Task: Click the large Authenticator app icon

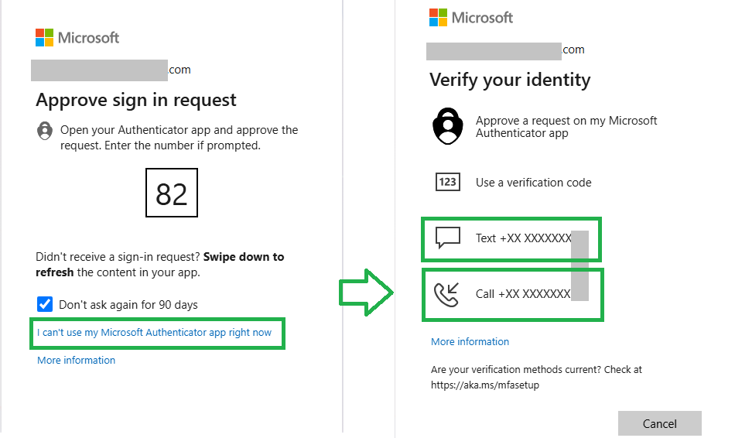Action: [x=448, y=126]
